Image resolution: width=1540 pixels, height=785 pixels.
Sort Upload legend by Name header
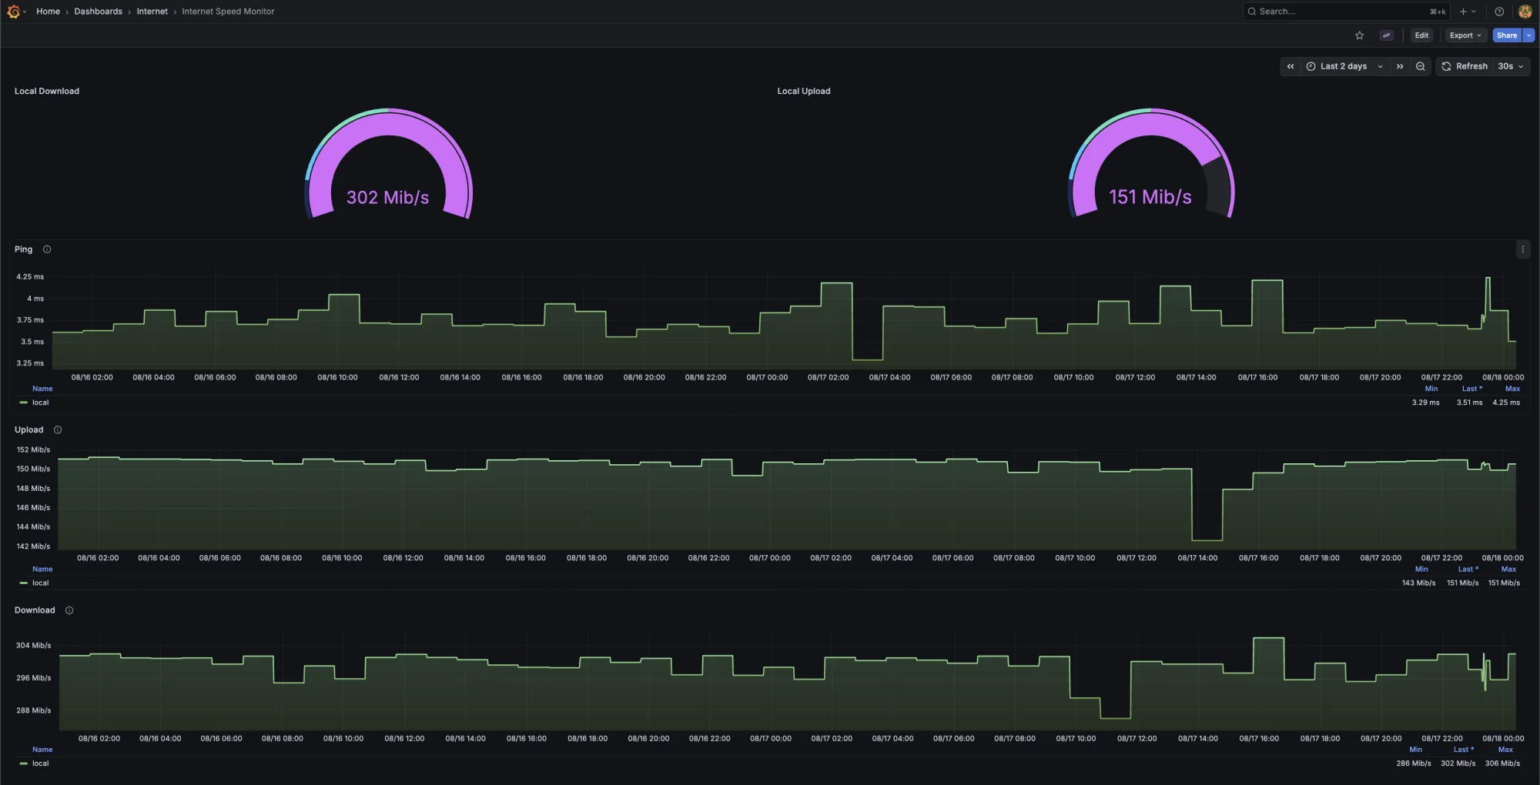click(42, 570)
